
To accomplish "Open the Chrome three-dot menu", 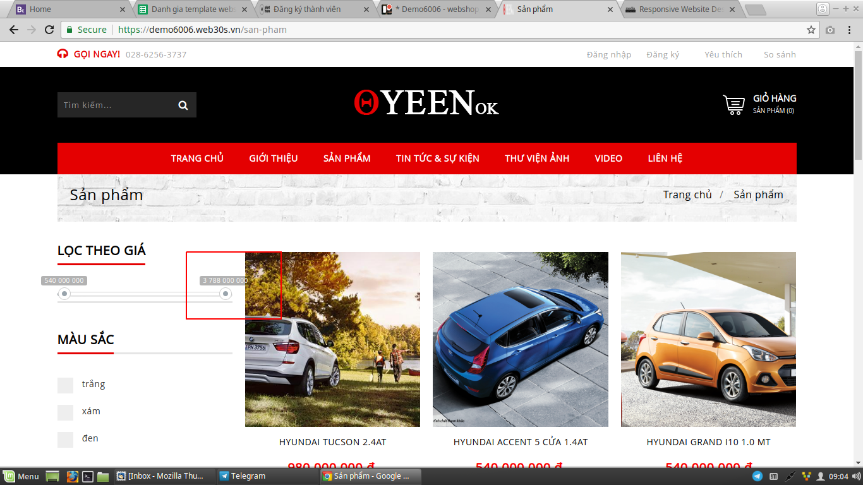I will click(849, 30).
